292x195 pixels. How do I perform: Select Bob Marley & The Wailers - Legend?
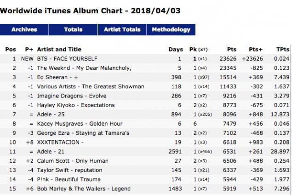coord(83,189)
